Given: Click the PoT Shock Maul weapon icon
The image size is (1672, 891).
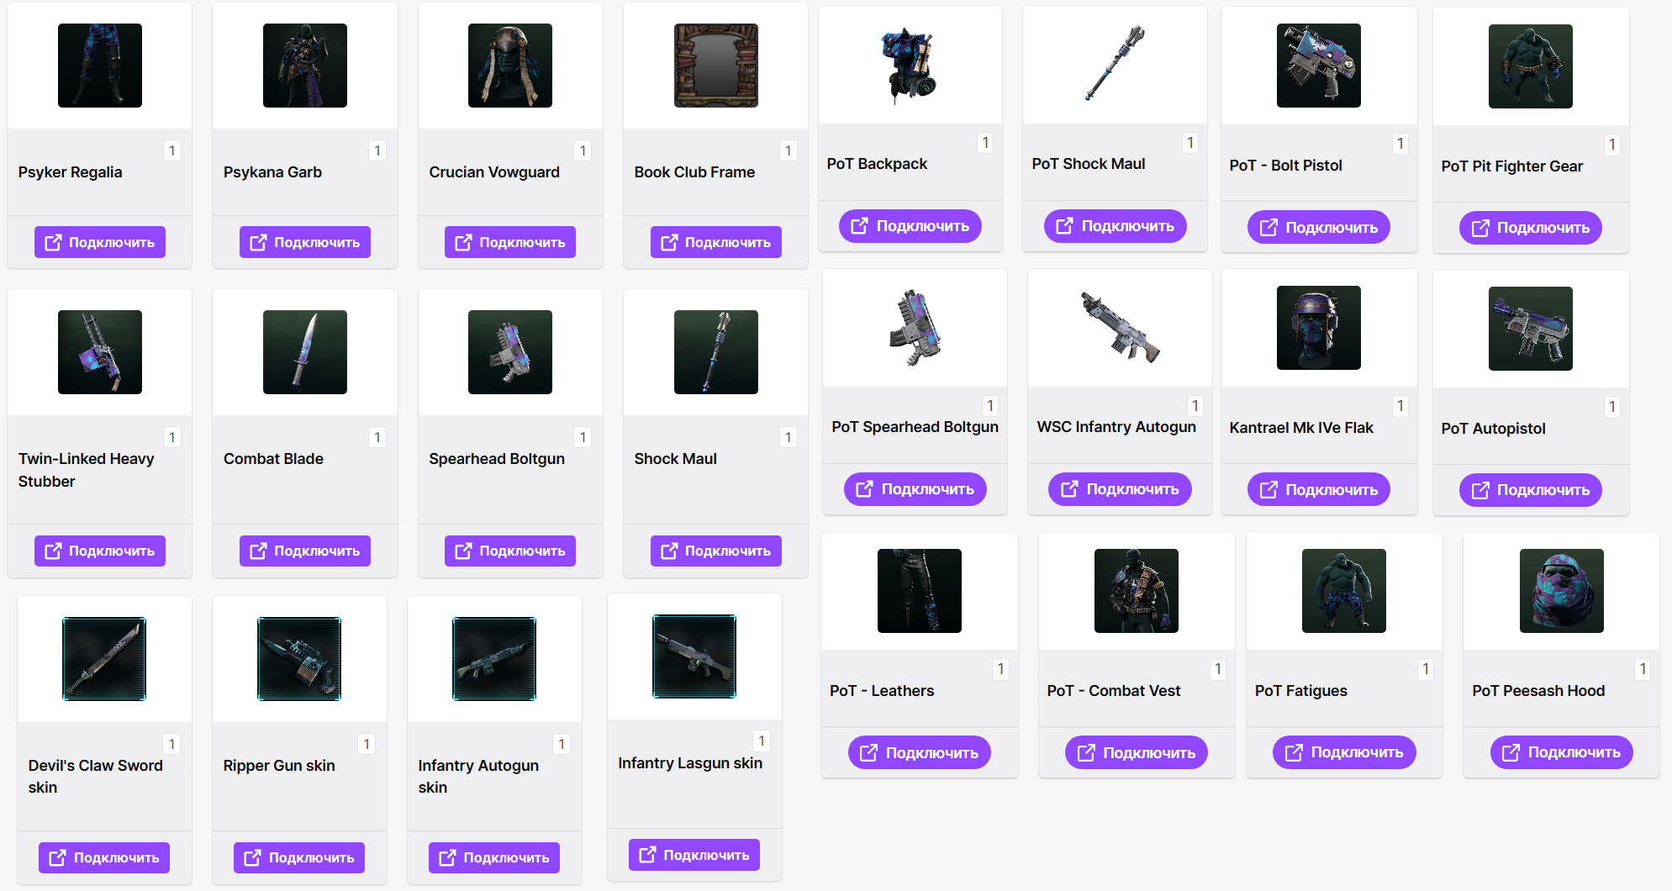Looking at the screenshot, I should (x=1116, y=63).
